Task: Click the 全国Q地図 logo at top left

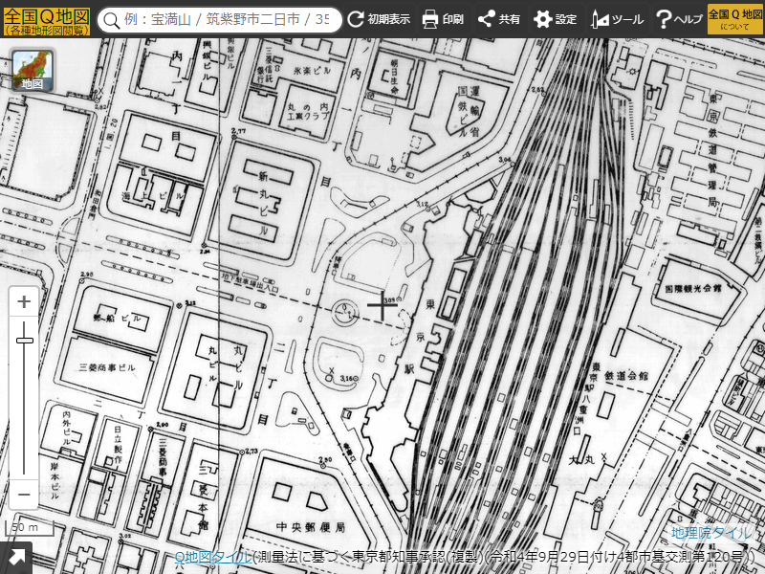Action: click(46, 19)
